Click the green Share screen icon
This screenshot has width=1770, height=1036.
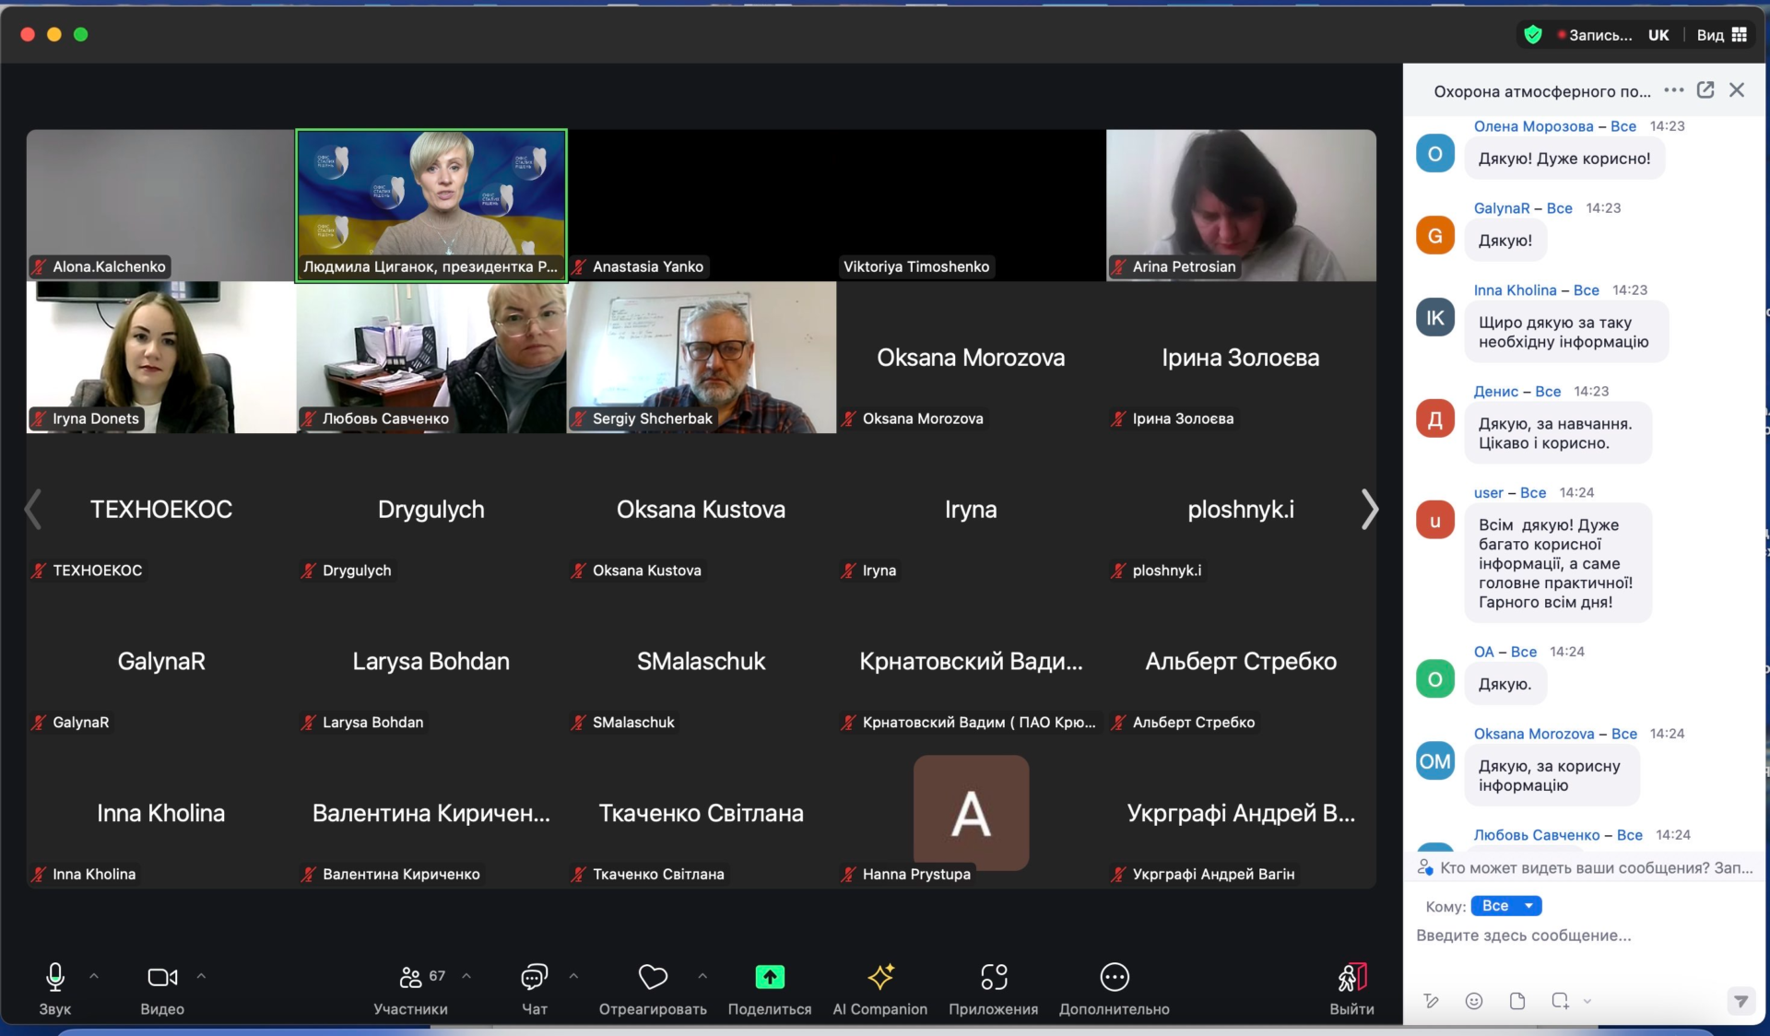coord(769,977)
